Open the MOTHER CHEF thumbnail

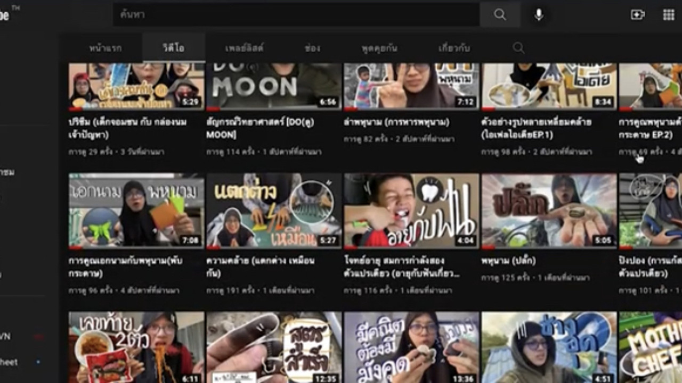[651, 347]
